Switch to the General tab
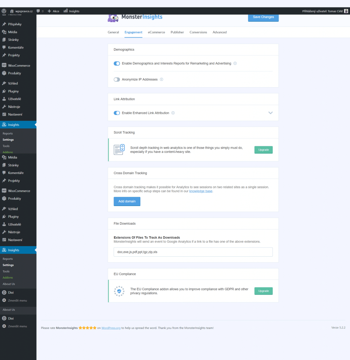The height and width of the screenshot is (360, 350). click(x=113, y=32)
